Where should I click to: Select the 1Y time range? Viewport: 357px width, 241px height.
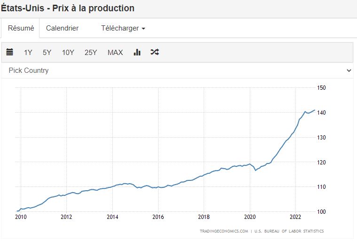(28, 53)
